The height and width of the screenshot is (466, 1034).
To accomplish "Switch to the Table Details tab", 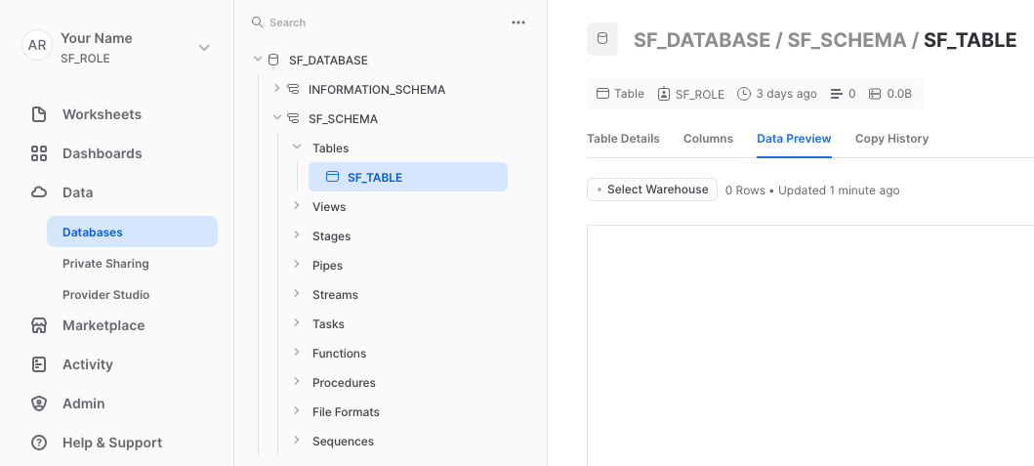I will pyautogui.click(x=623, y=139).
